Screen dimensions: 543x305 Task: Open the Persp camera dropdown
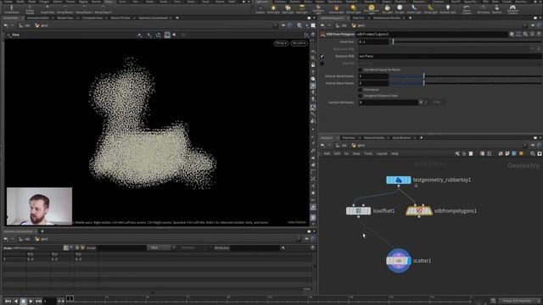281,43
